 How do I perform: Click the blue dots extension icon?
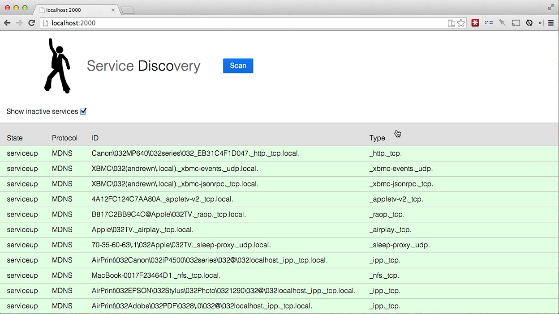pyautogui.click(x=488, y=23)
